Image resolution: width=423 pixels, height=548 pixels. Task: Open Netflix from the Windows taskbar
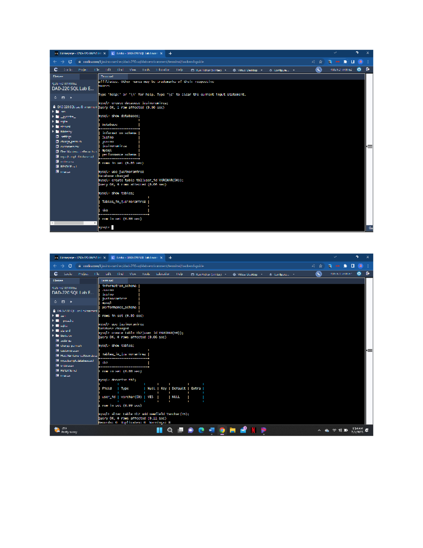(x=253, y=430)
